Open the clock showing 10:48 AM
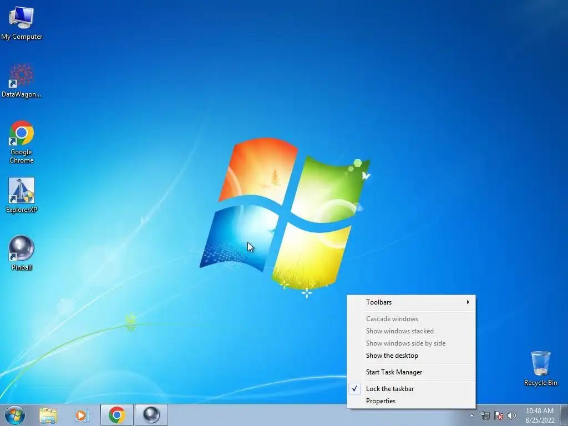This screenshot has width=568, height=426. pos(539,415)
